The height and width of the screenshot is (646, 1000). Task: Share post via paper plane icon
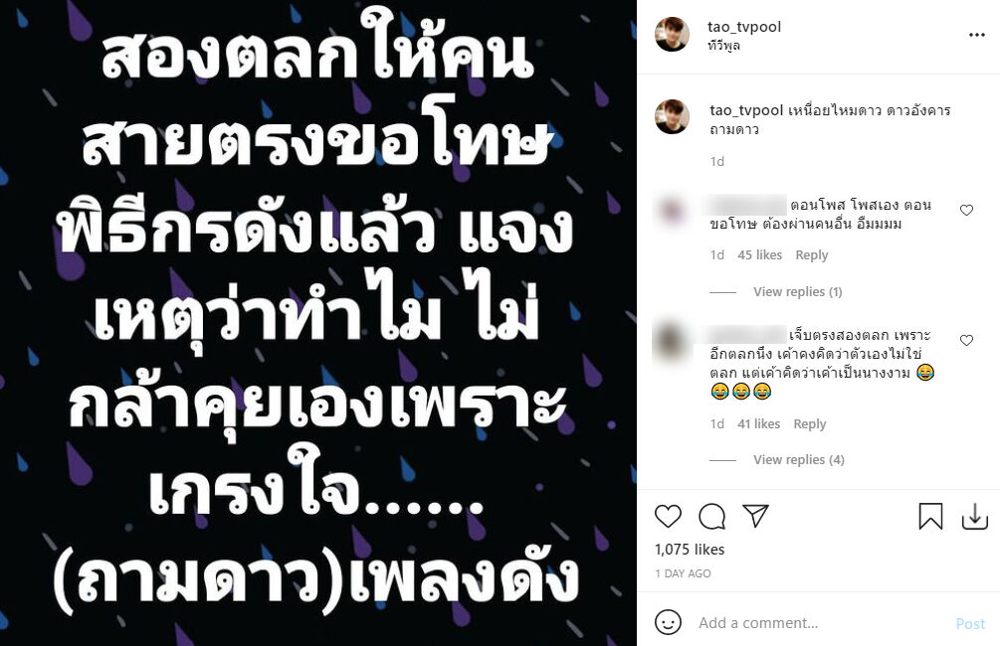(756, 516)
